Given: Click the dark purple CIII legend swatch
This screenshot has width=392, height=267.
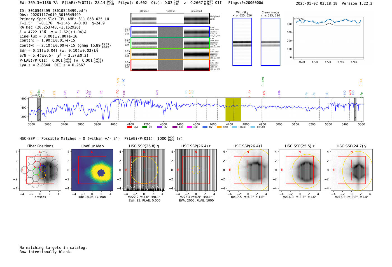Looking at the screenshot, I should tap(175, 127).
